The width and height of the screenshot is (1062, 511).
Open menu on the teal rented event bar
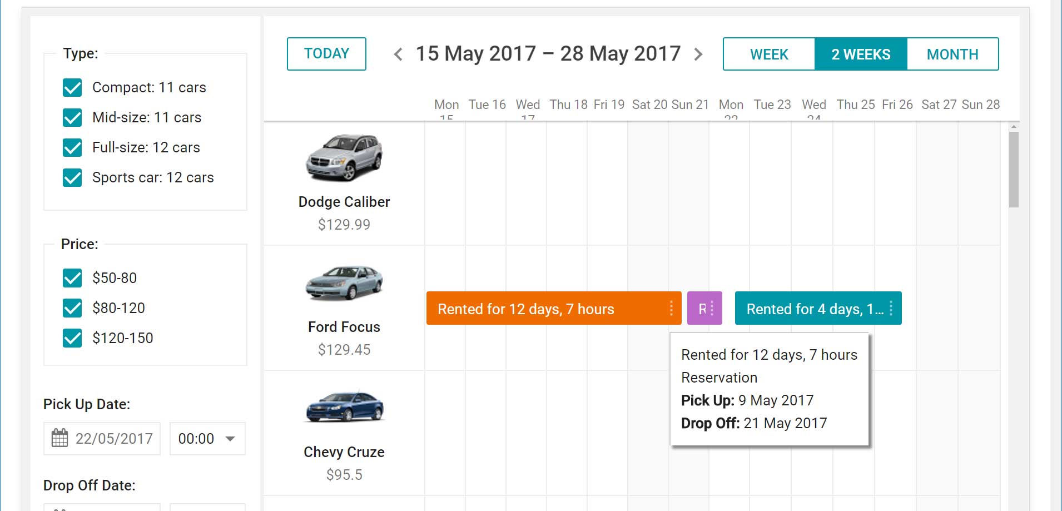point(892,308)
